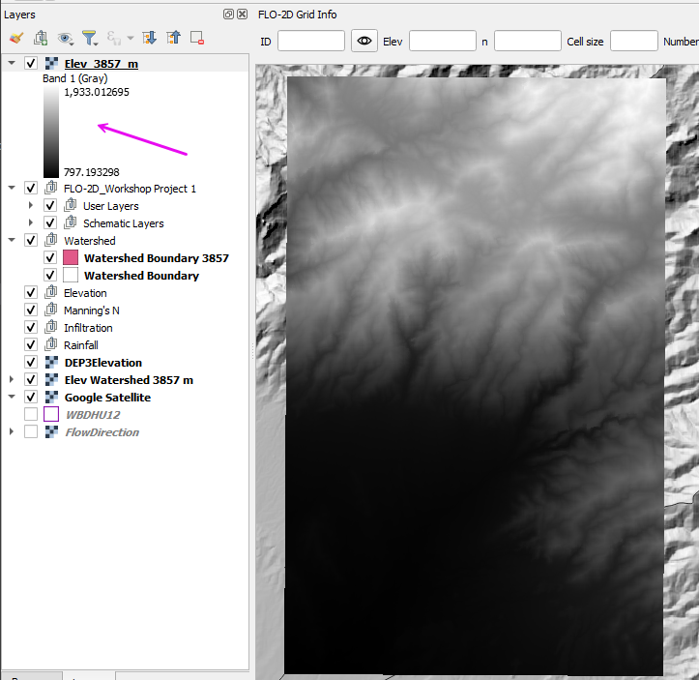
Task: Toggle visibility of Manning's N layer
Action: point(31,310)
